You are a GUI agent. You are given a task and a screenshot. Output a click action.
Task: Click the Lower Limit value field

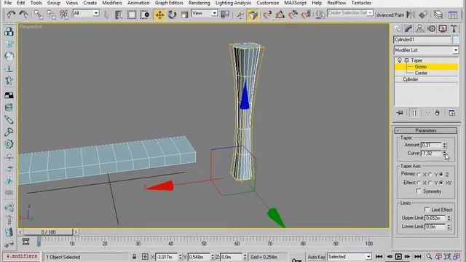click(435, 226)
